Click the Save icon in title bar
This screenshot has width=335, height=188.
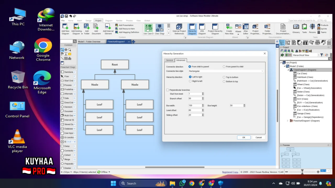pos(66,16)
